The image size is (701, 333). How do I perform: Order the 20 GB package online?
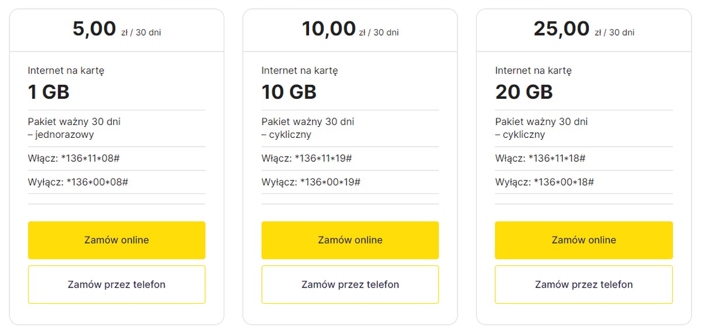pyautogui.click(x=584, y=240)
